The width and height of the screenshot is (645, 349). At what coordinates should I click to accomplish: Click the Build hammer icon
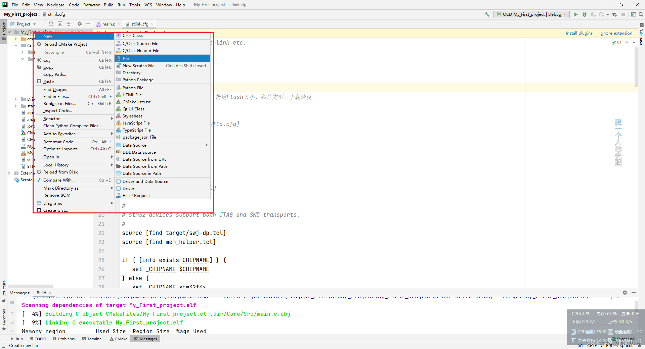[x=487, y=14]
